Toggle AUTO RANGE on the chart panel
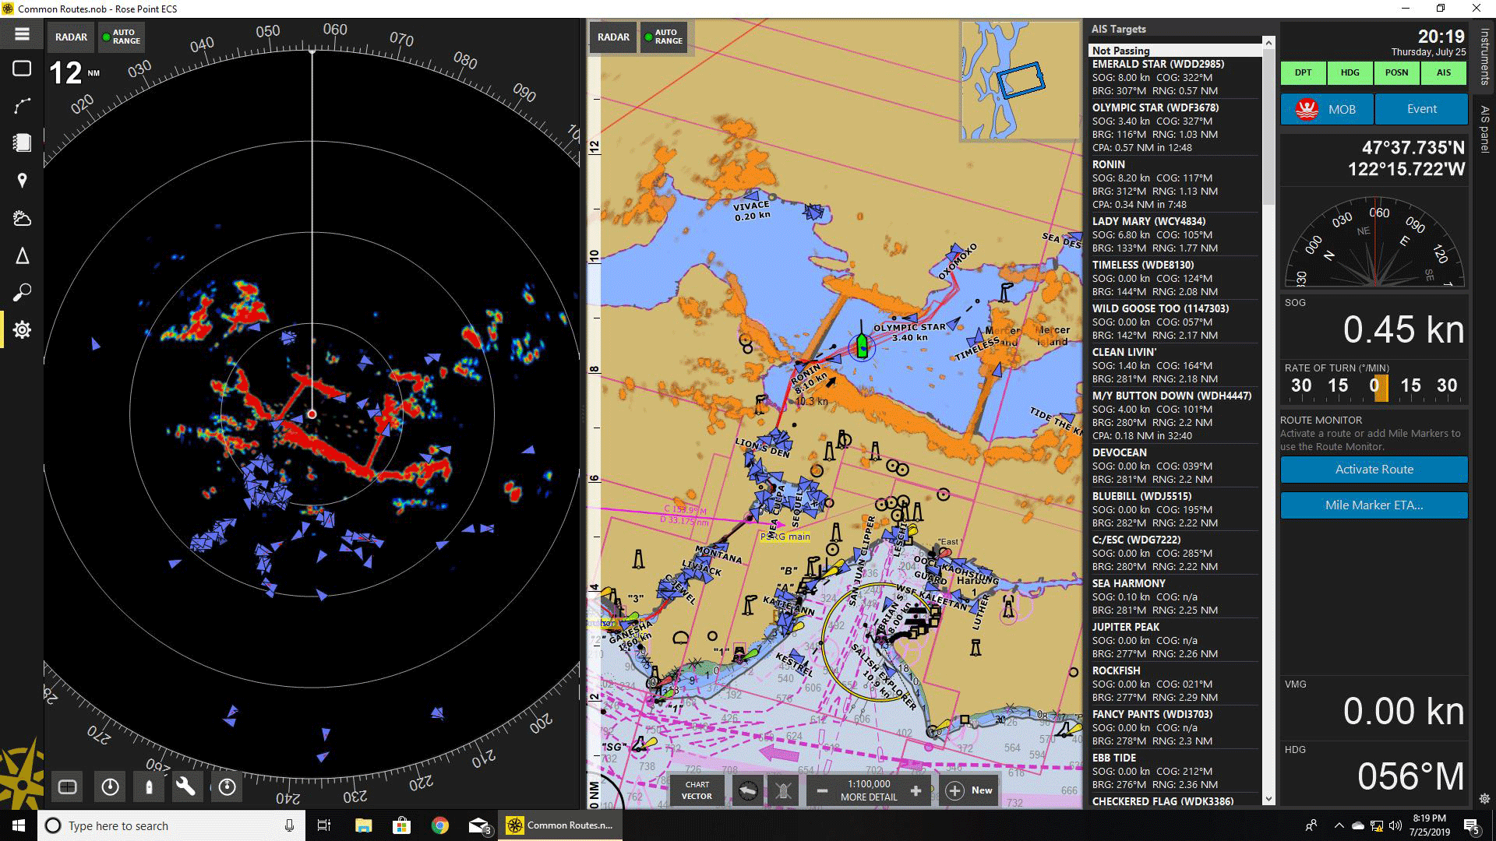This screenshot has width=1496, height=841. [x=663, y=37]
